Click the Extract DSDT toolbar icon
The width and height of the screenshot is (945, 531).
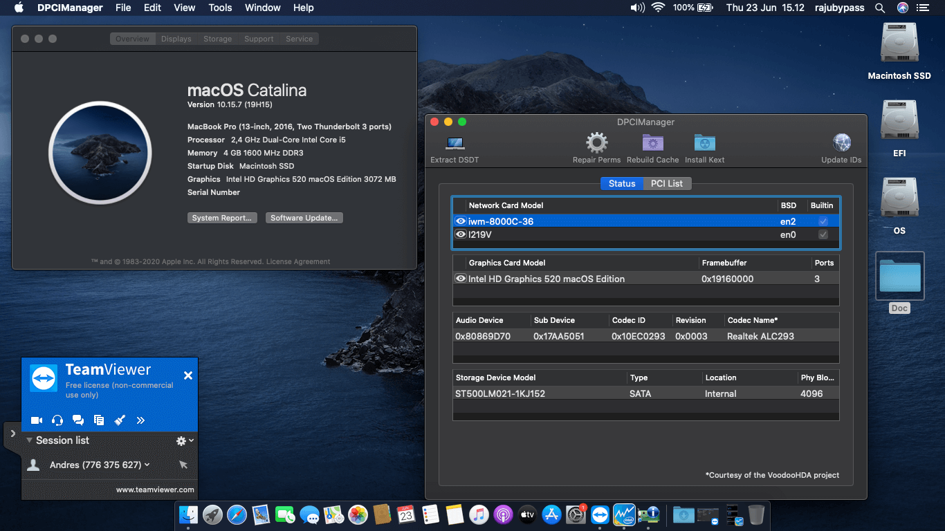455,144
